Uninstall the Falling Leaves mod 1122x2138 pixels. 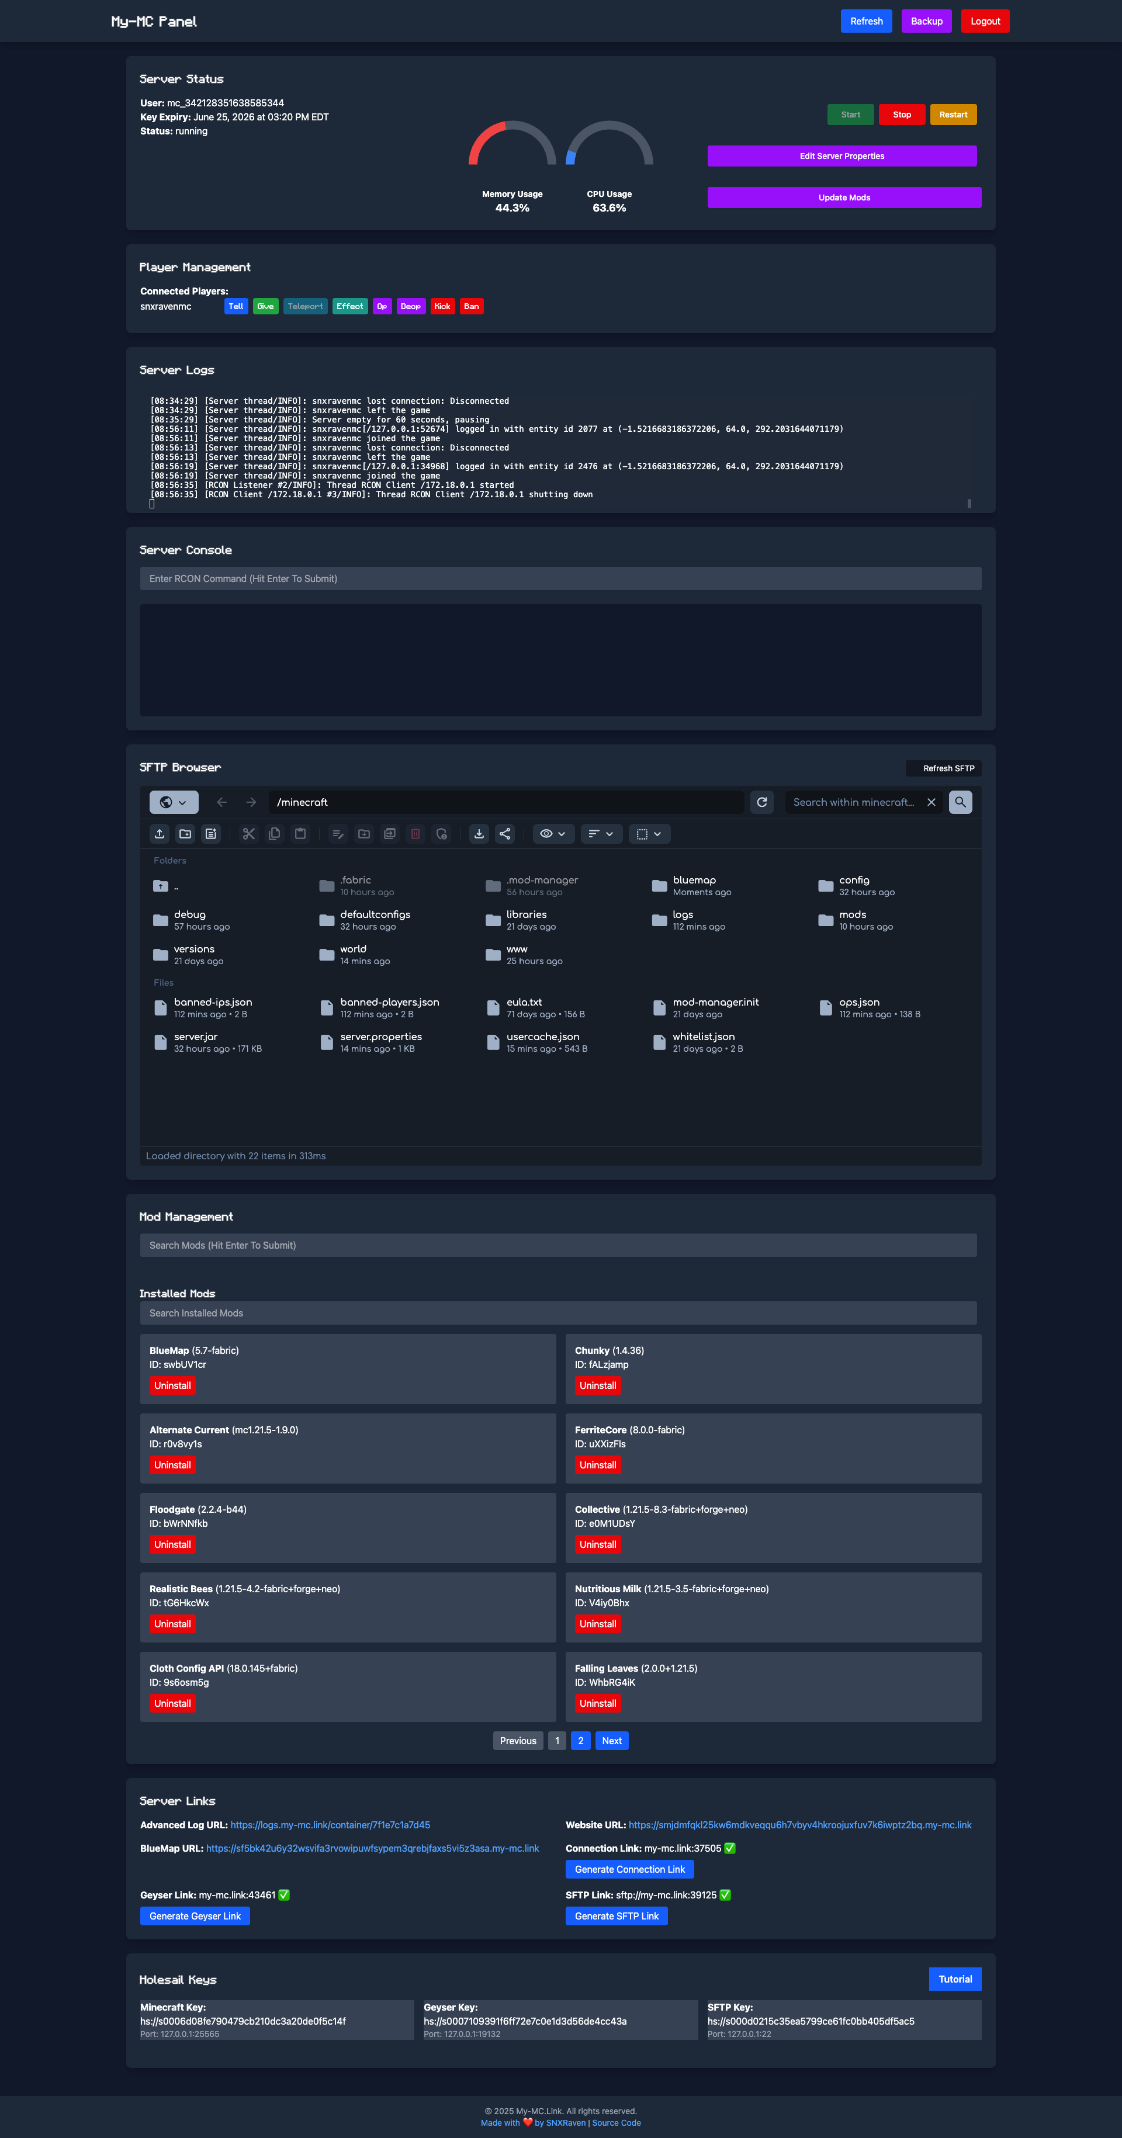tap(597, 1703)
